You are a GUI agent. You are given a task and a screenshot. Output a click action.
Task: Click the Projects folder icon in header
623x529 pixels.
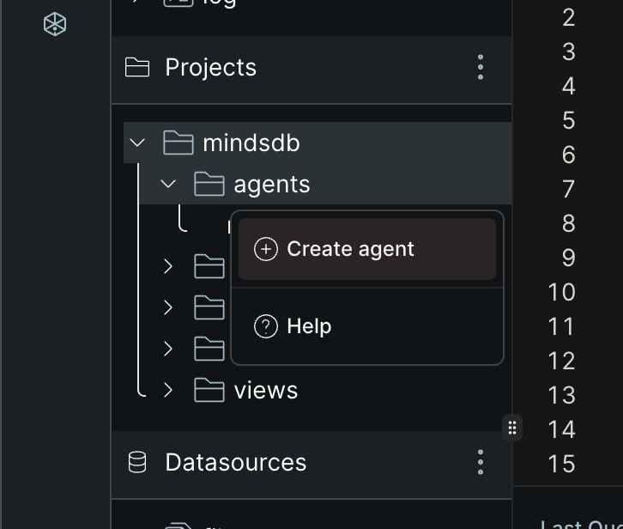[x=137, y=67]
